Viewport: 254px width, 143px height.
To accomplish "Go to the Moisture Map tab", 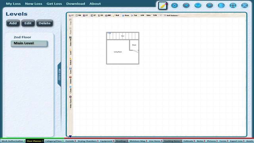I will pyautogui.click(x=138, y=141).
